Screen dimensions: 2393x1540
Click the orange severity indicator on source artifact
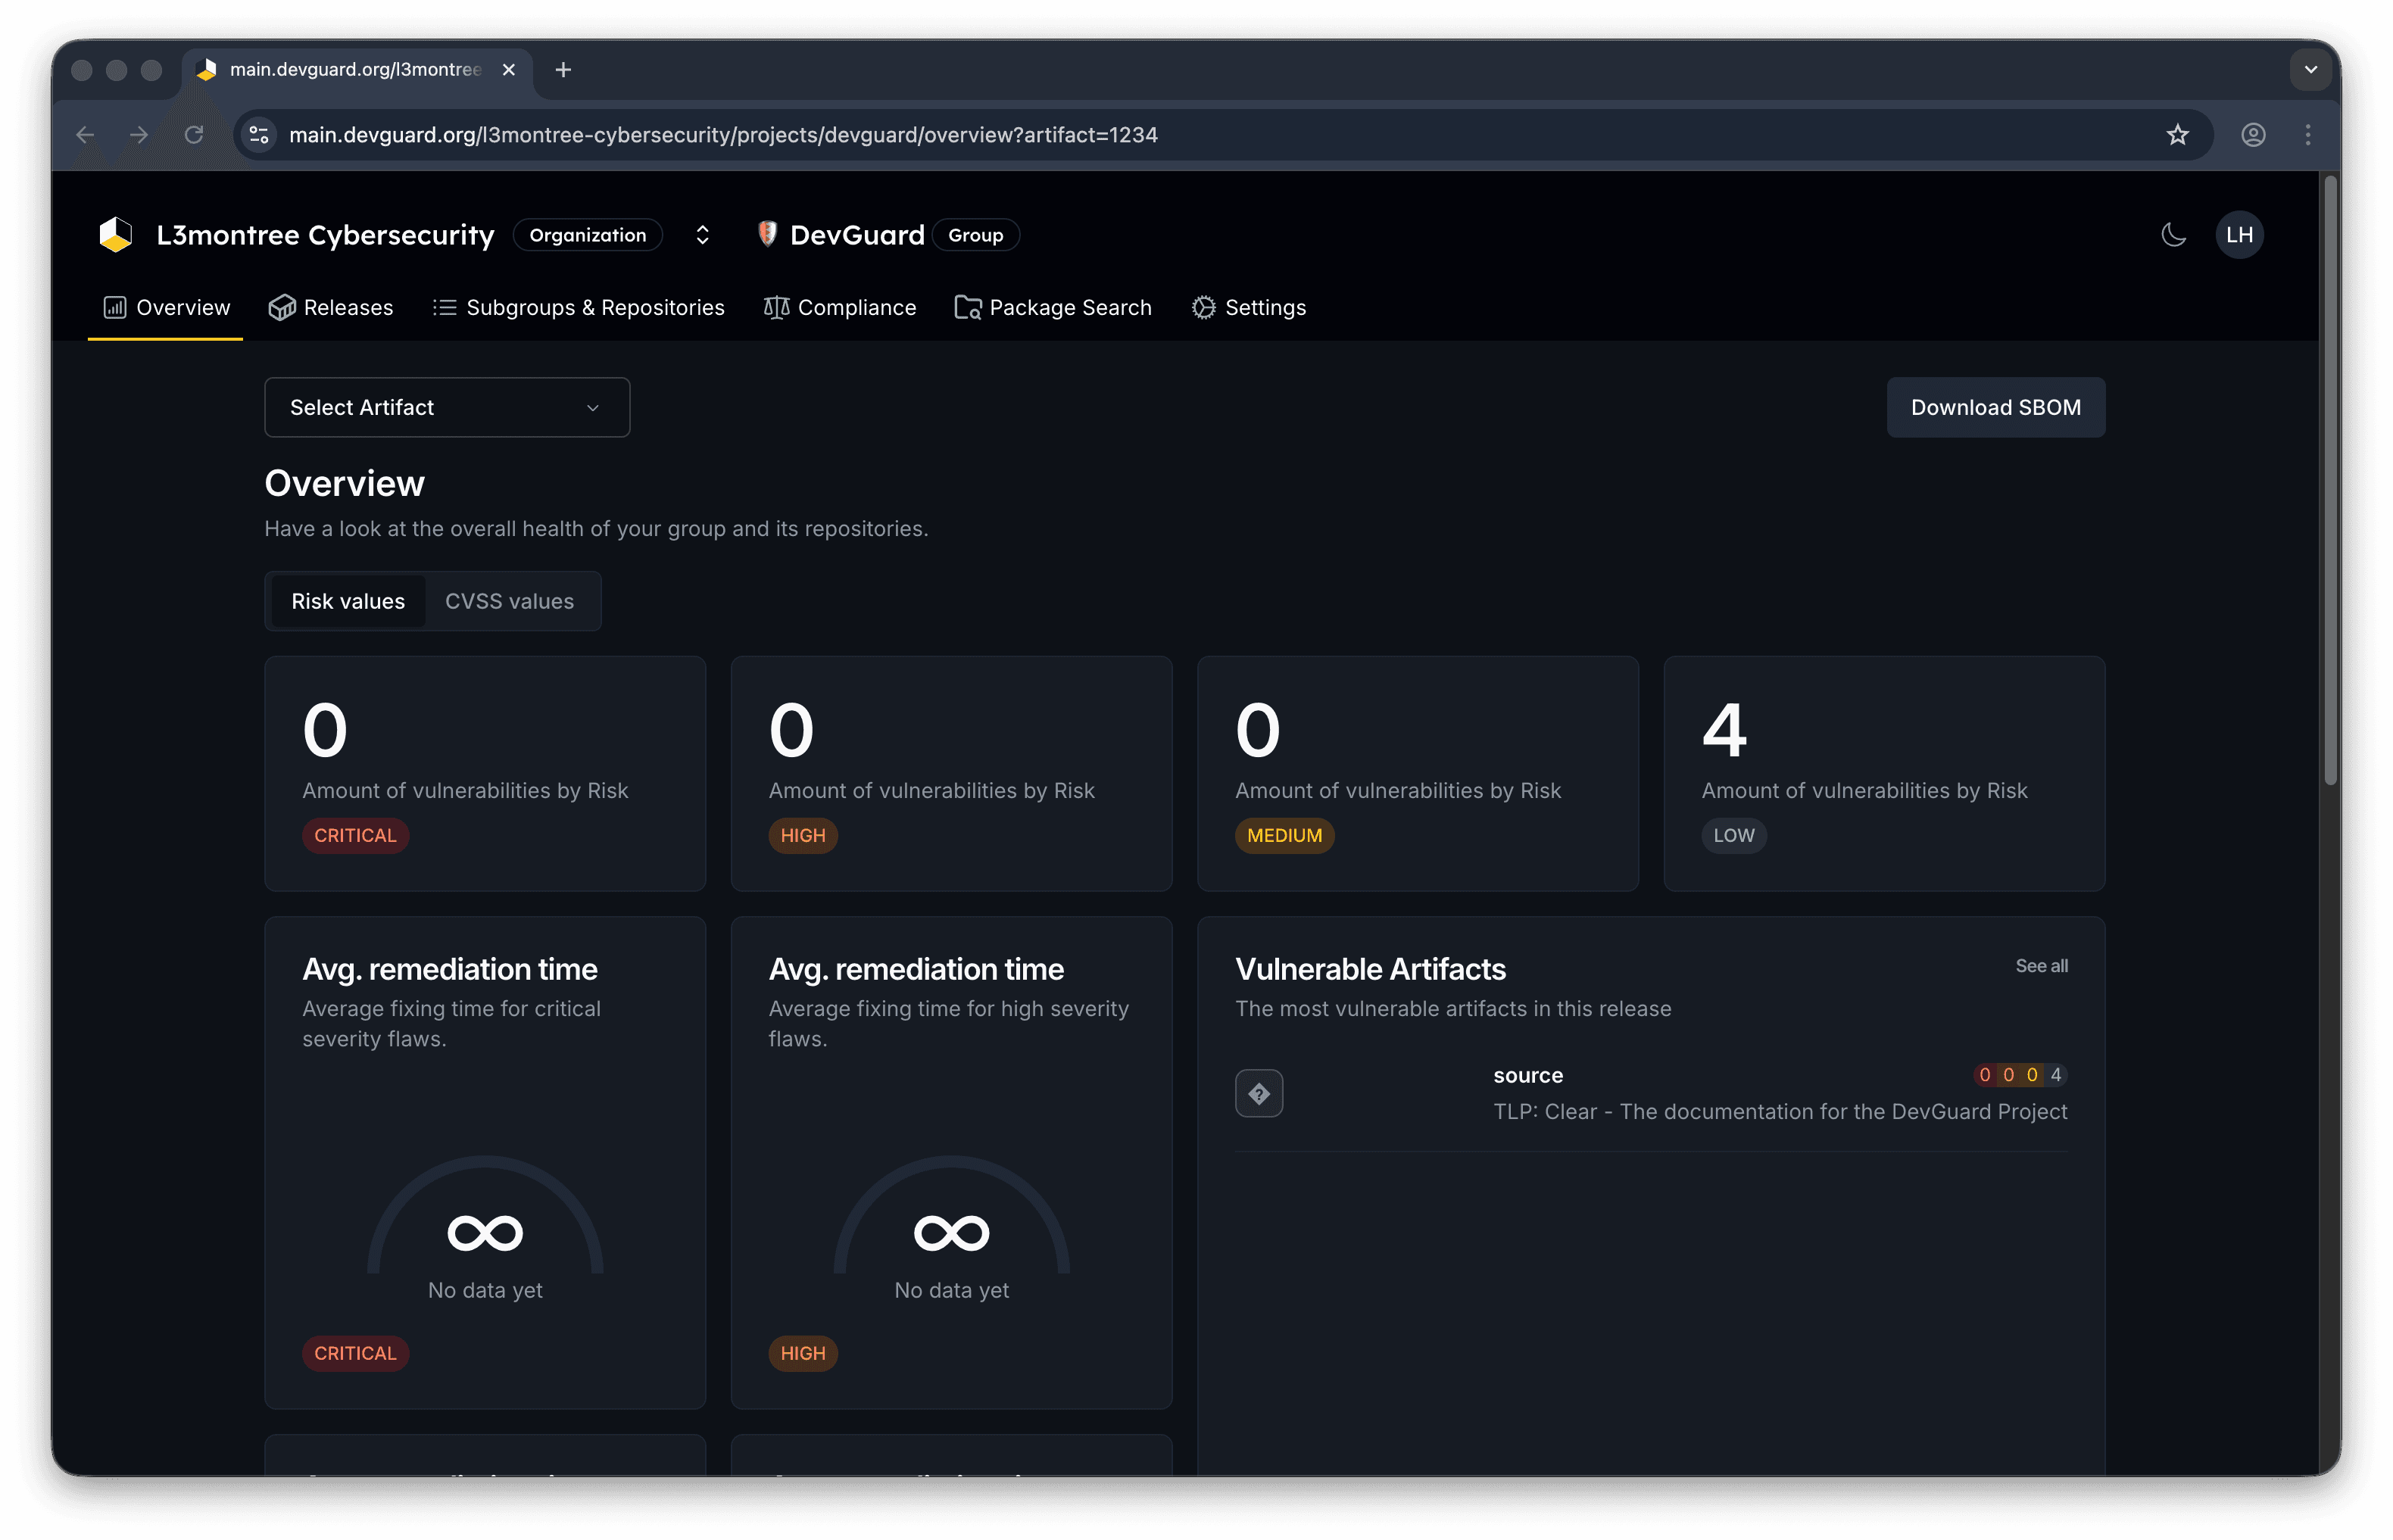(2008, 1074)
